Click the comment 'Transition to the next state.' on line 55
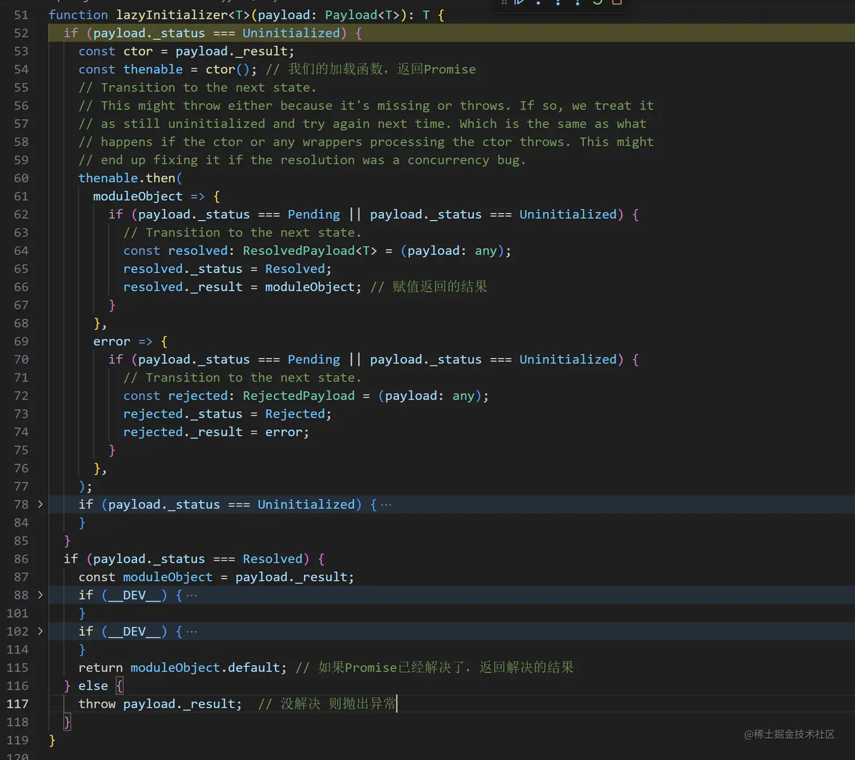 pyautogui.click(x=208, y=88)
